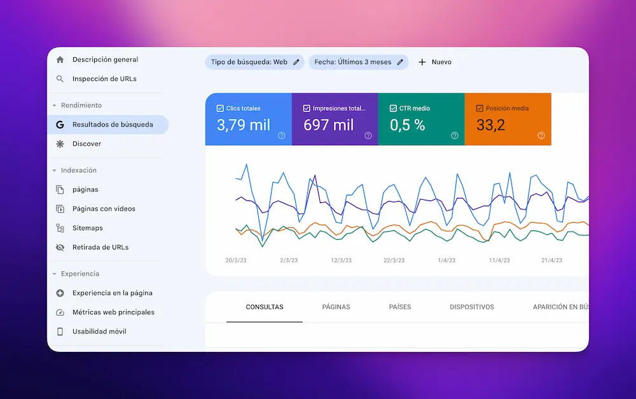Collapse the Indexación section
This screenshot has width=636, height=399.
pyautogui.click(x=55, y=171)
